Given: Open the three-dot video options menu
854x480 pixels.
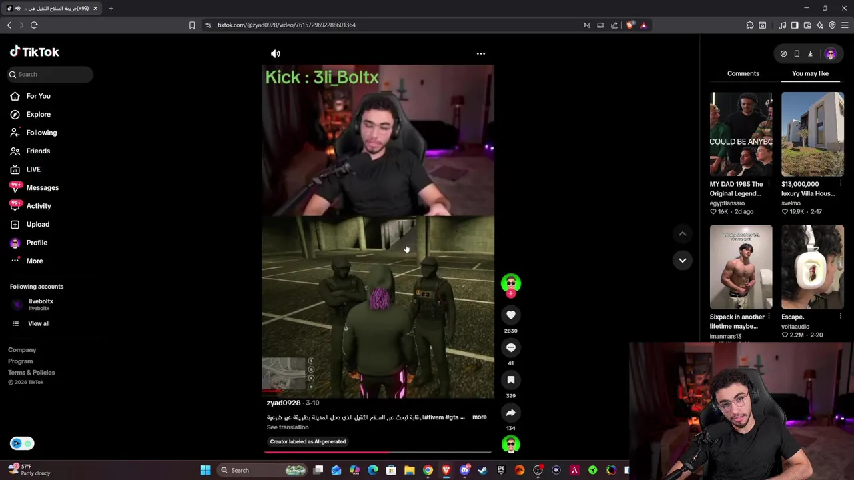Looking at the screenshot, I should pos(481,53).
